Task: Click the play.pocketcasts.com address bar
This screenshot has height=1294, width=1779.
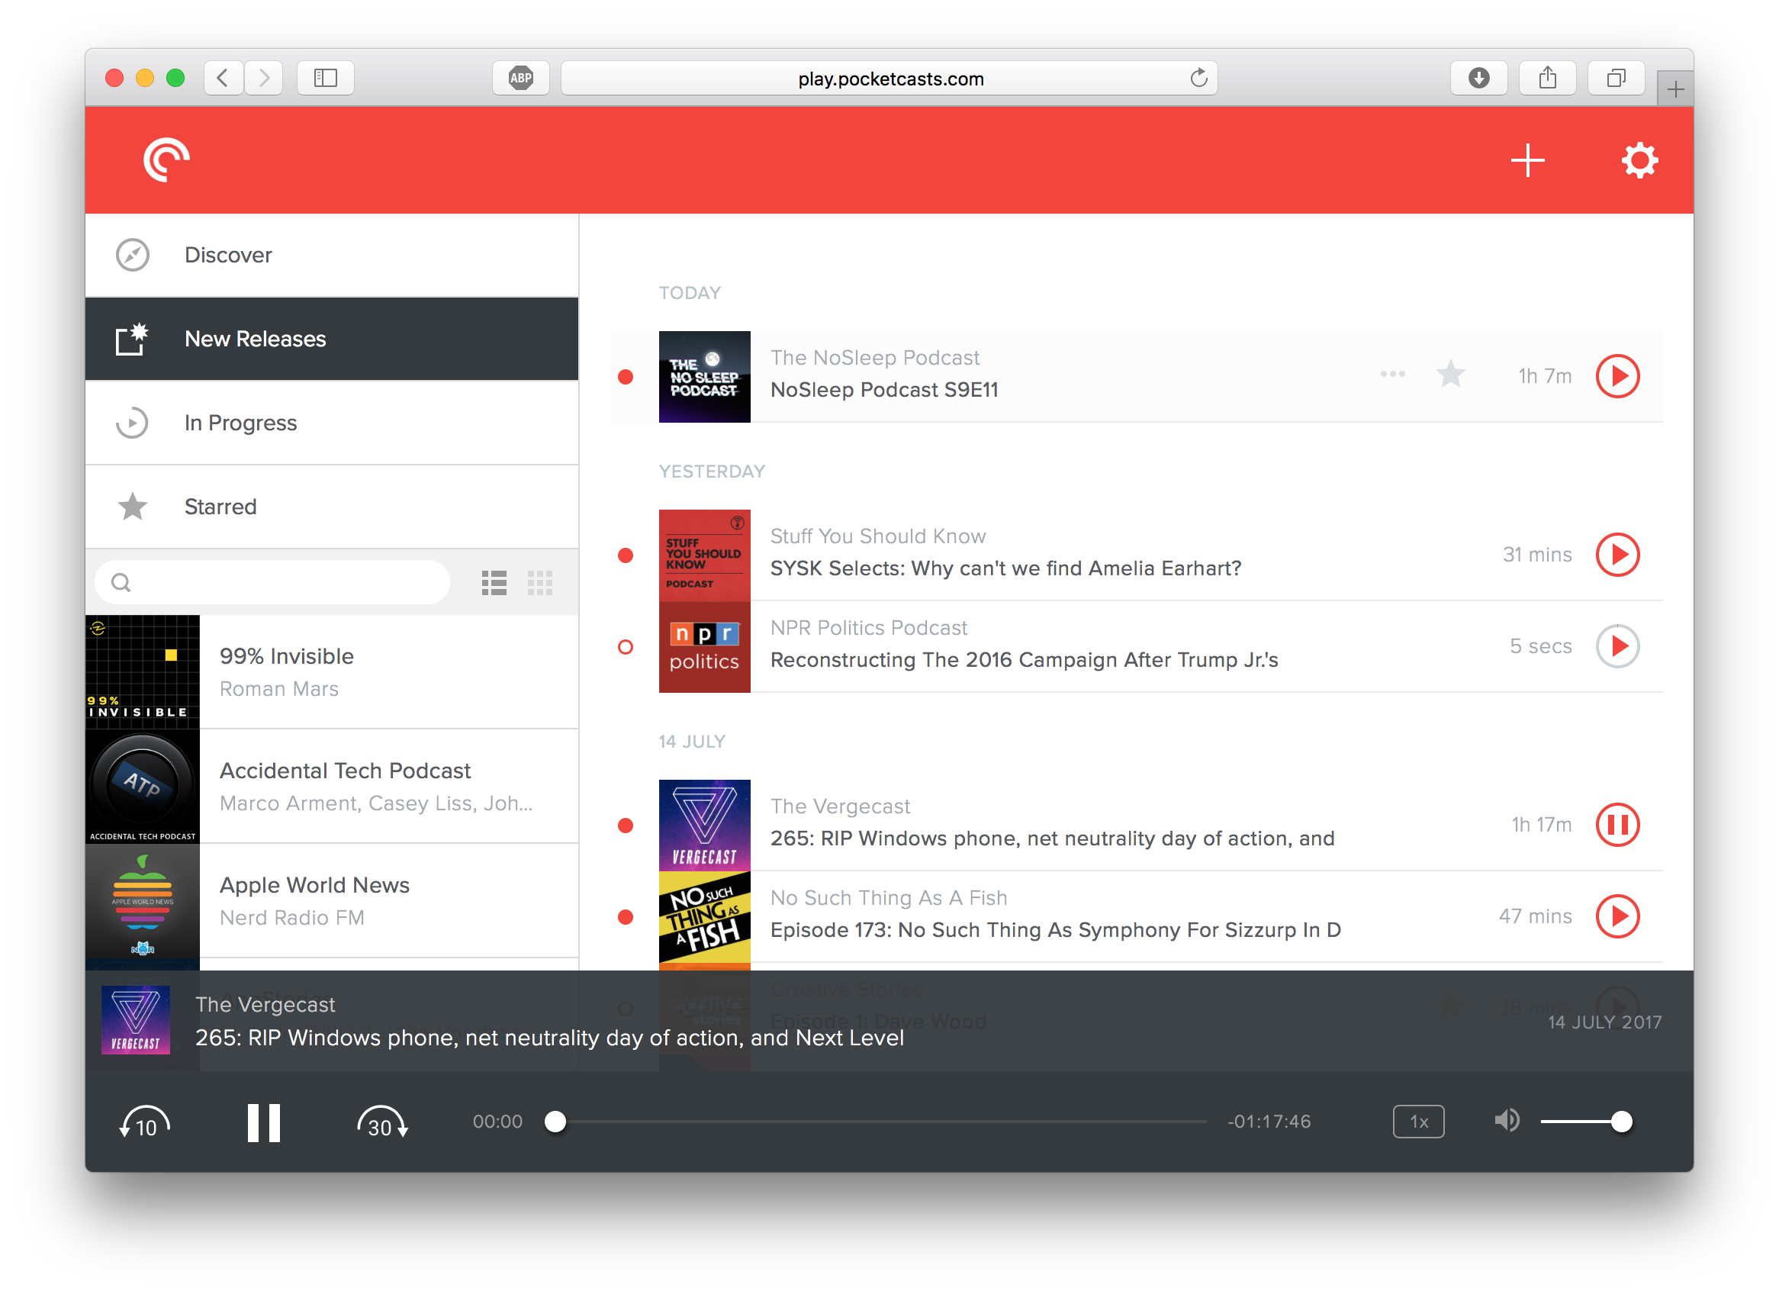Action: click(x=889, y=78)
